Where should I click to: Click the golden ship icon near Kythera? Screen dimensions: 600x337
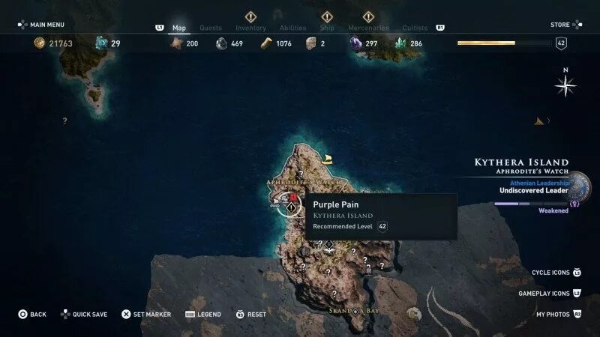[327, 159]
